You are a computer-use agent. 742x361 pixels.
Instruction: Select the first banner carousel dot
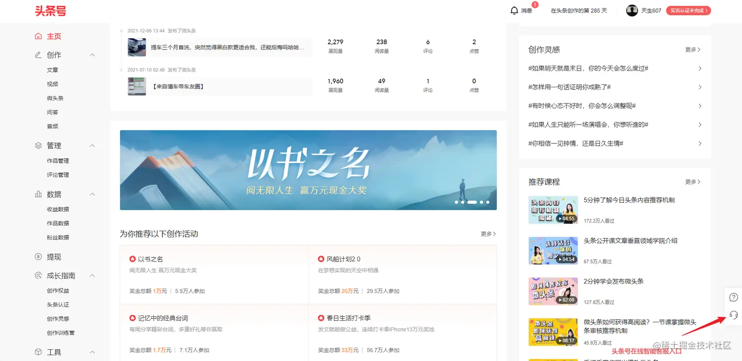tap(456, 202)
